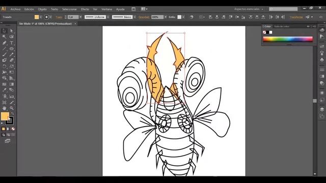Select the Selection tool (black arrow)
Screen dimensions: 326x183
pos(4,31)
